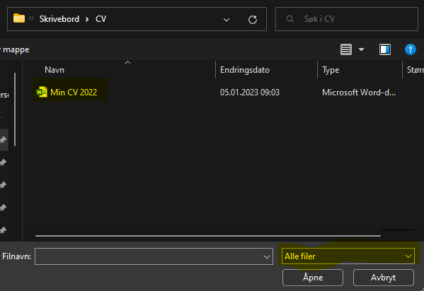
Task: Click the horizontal scrollbar under file list
Action: tap(207, 236)
